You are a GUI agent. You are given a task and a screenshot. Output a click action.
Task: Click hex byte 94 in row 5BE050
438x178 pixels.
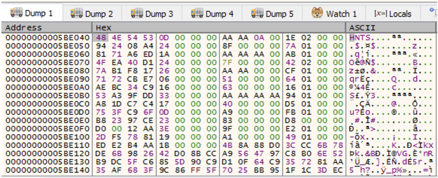(x=100, y=45)
